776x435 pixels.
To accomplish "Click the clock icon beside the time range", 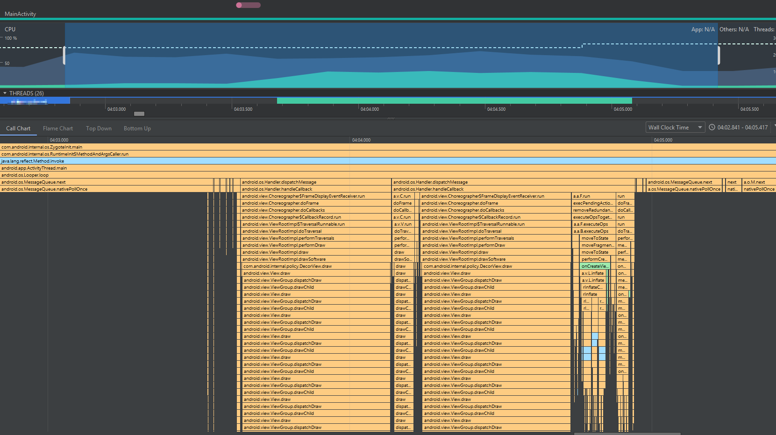I will (712, 128).
